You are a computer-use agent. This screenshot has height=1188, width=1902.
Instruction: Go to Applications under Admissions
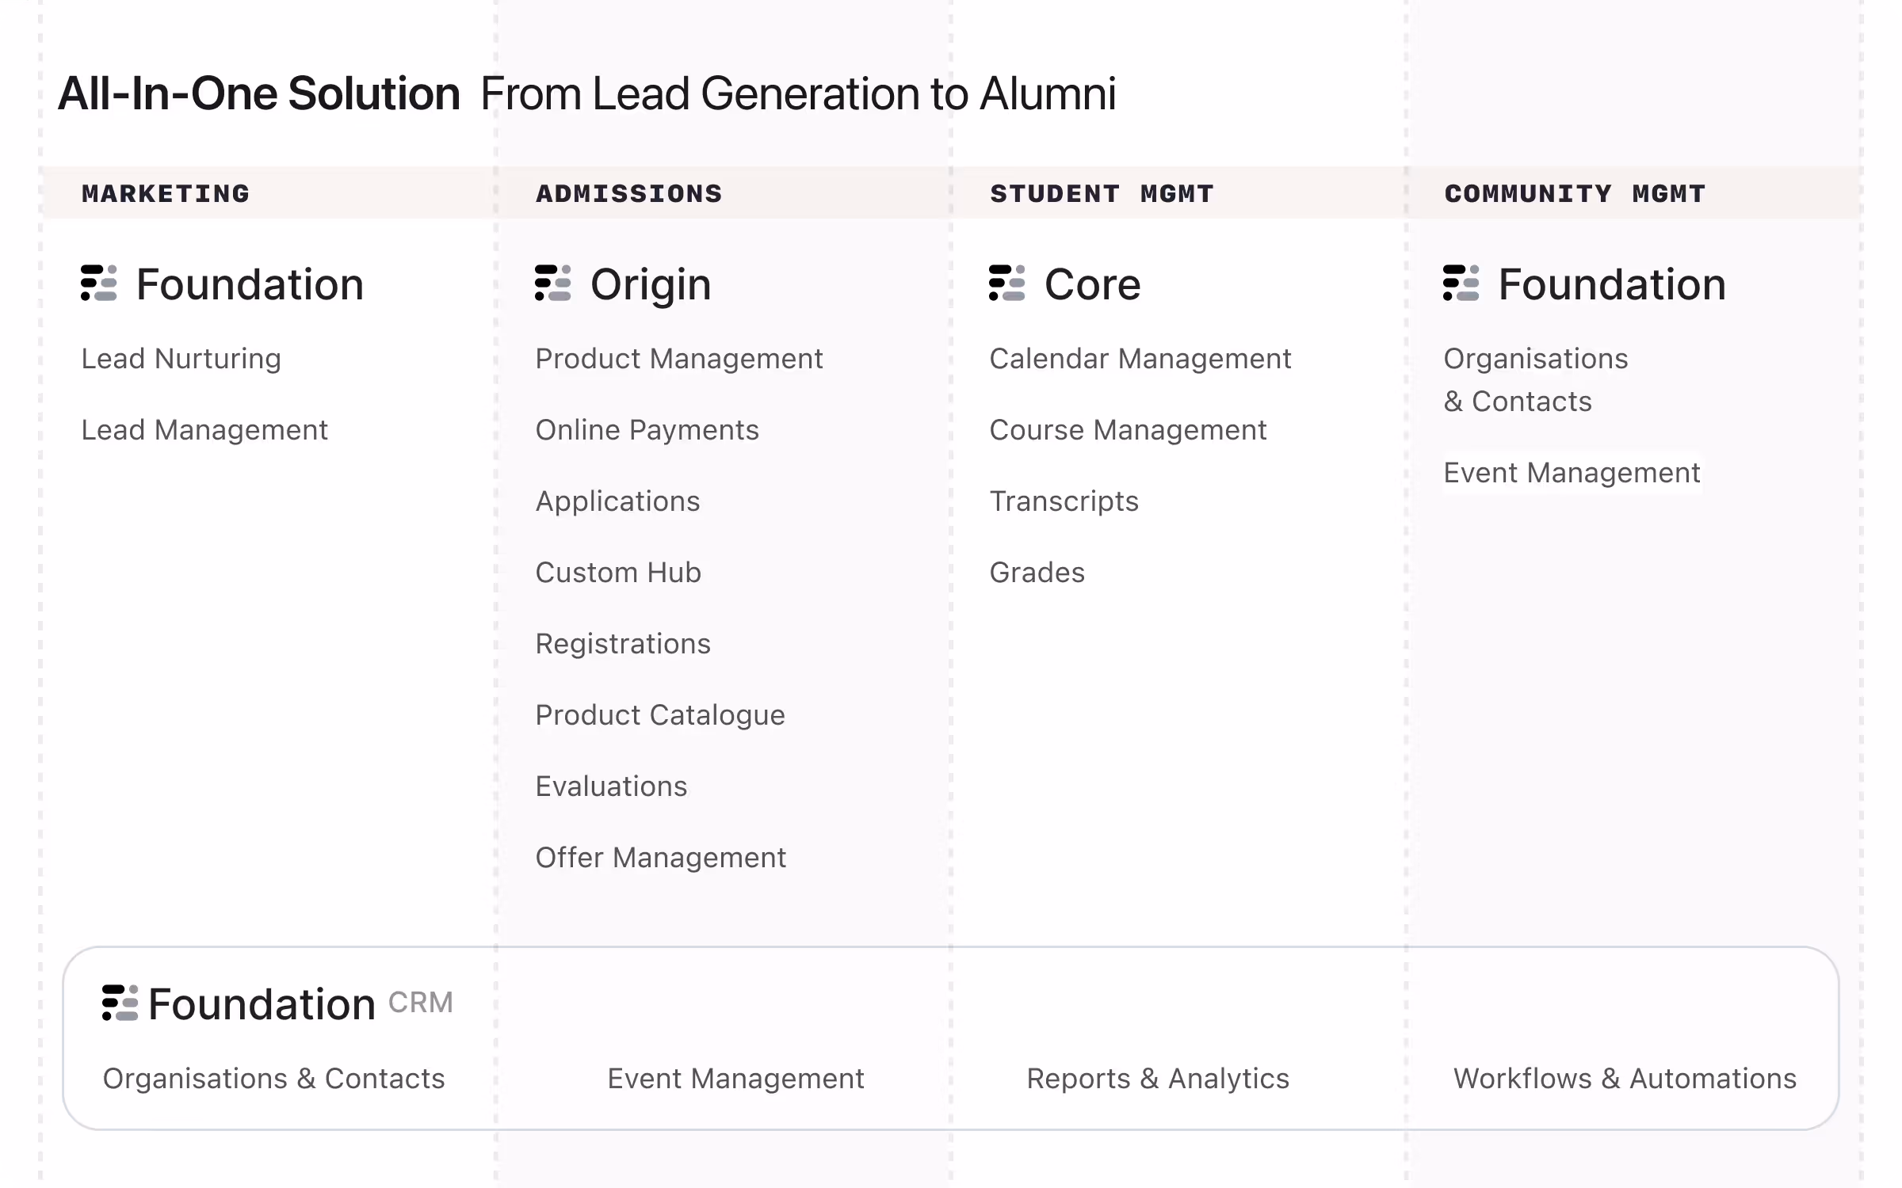[x=617, y=501]
